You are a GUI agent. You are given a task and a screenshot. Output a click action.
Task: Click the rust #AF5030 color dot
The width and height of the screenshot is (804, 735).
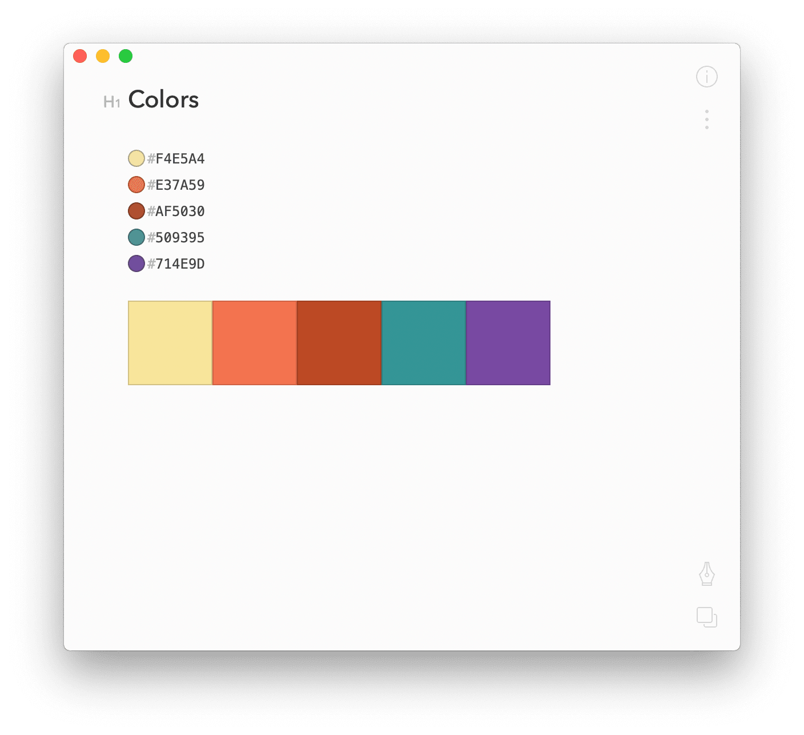[x=136, y=211]
